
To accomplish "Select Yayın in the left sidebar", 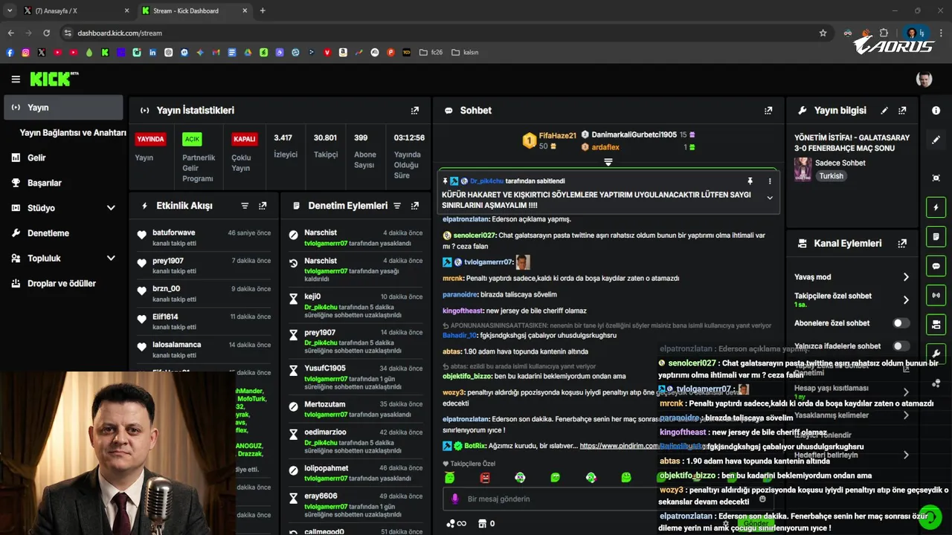I will point(63,108).
